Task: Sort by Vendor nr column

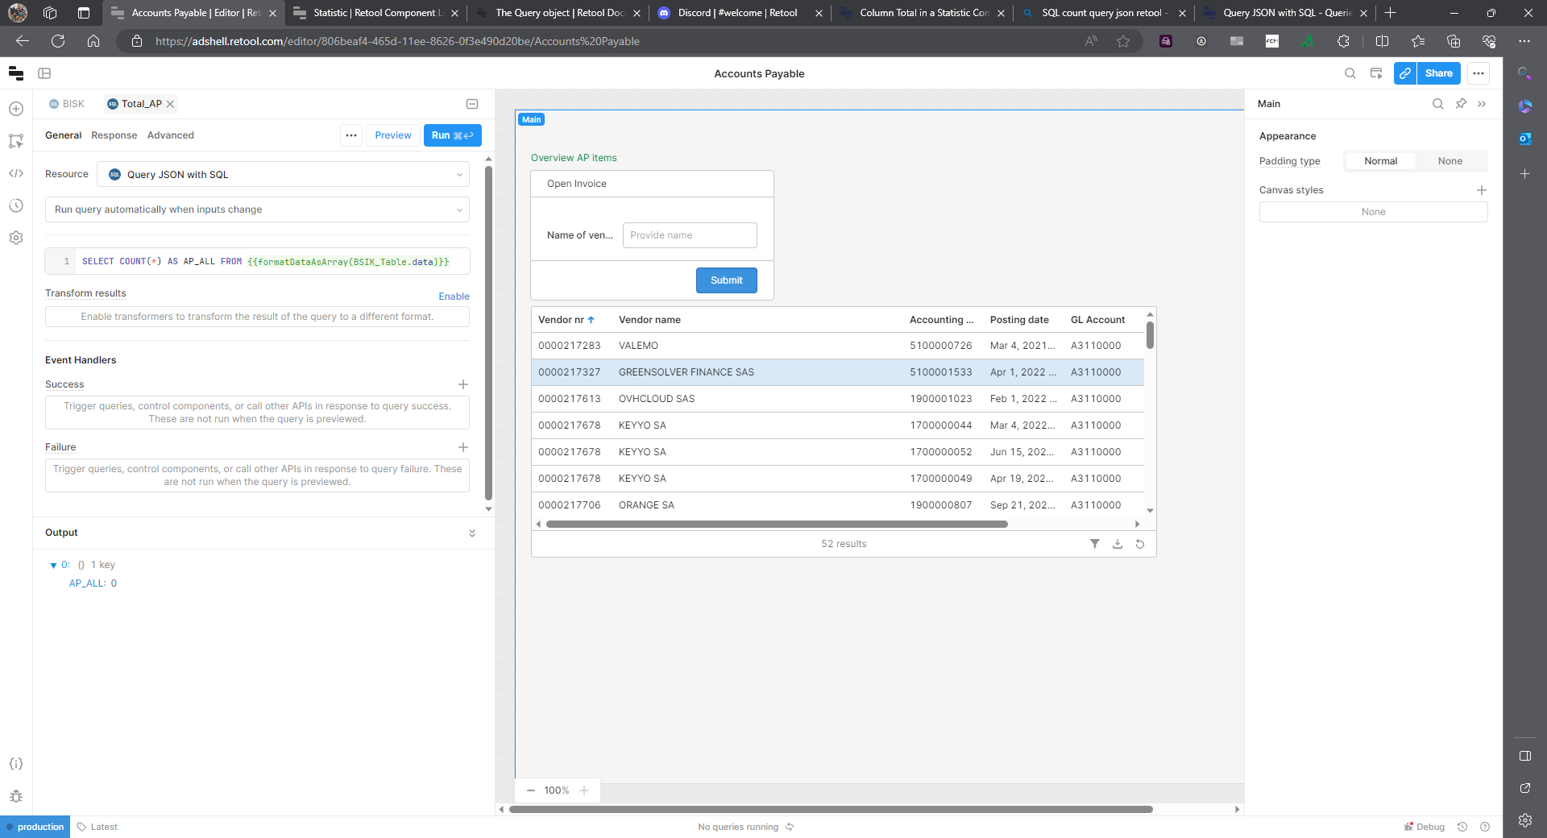Action: 566,320
